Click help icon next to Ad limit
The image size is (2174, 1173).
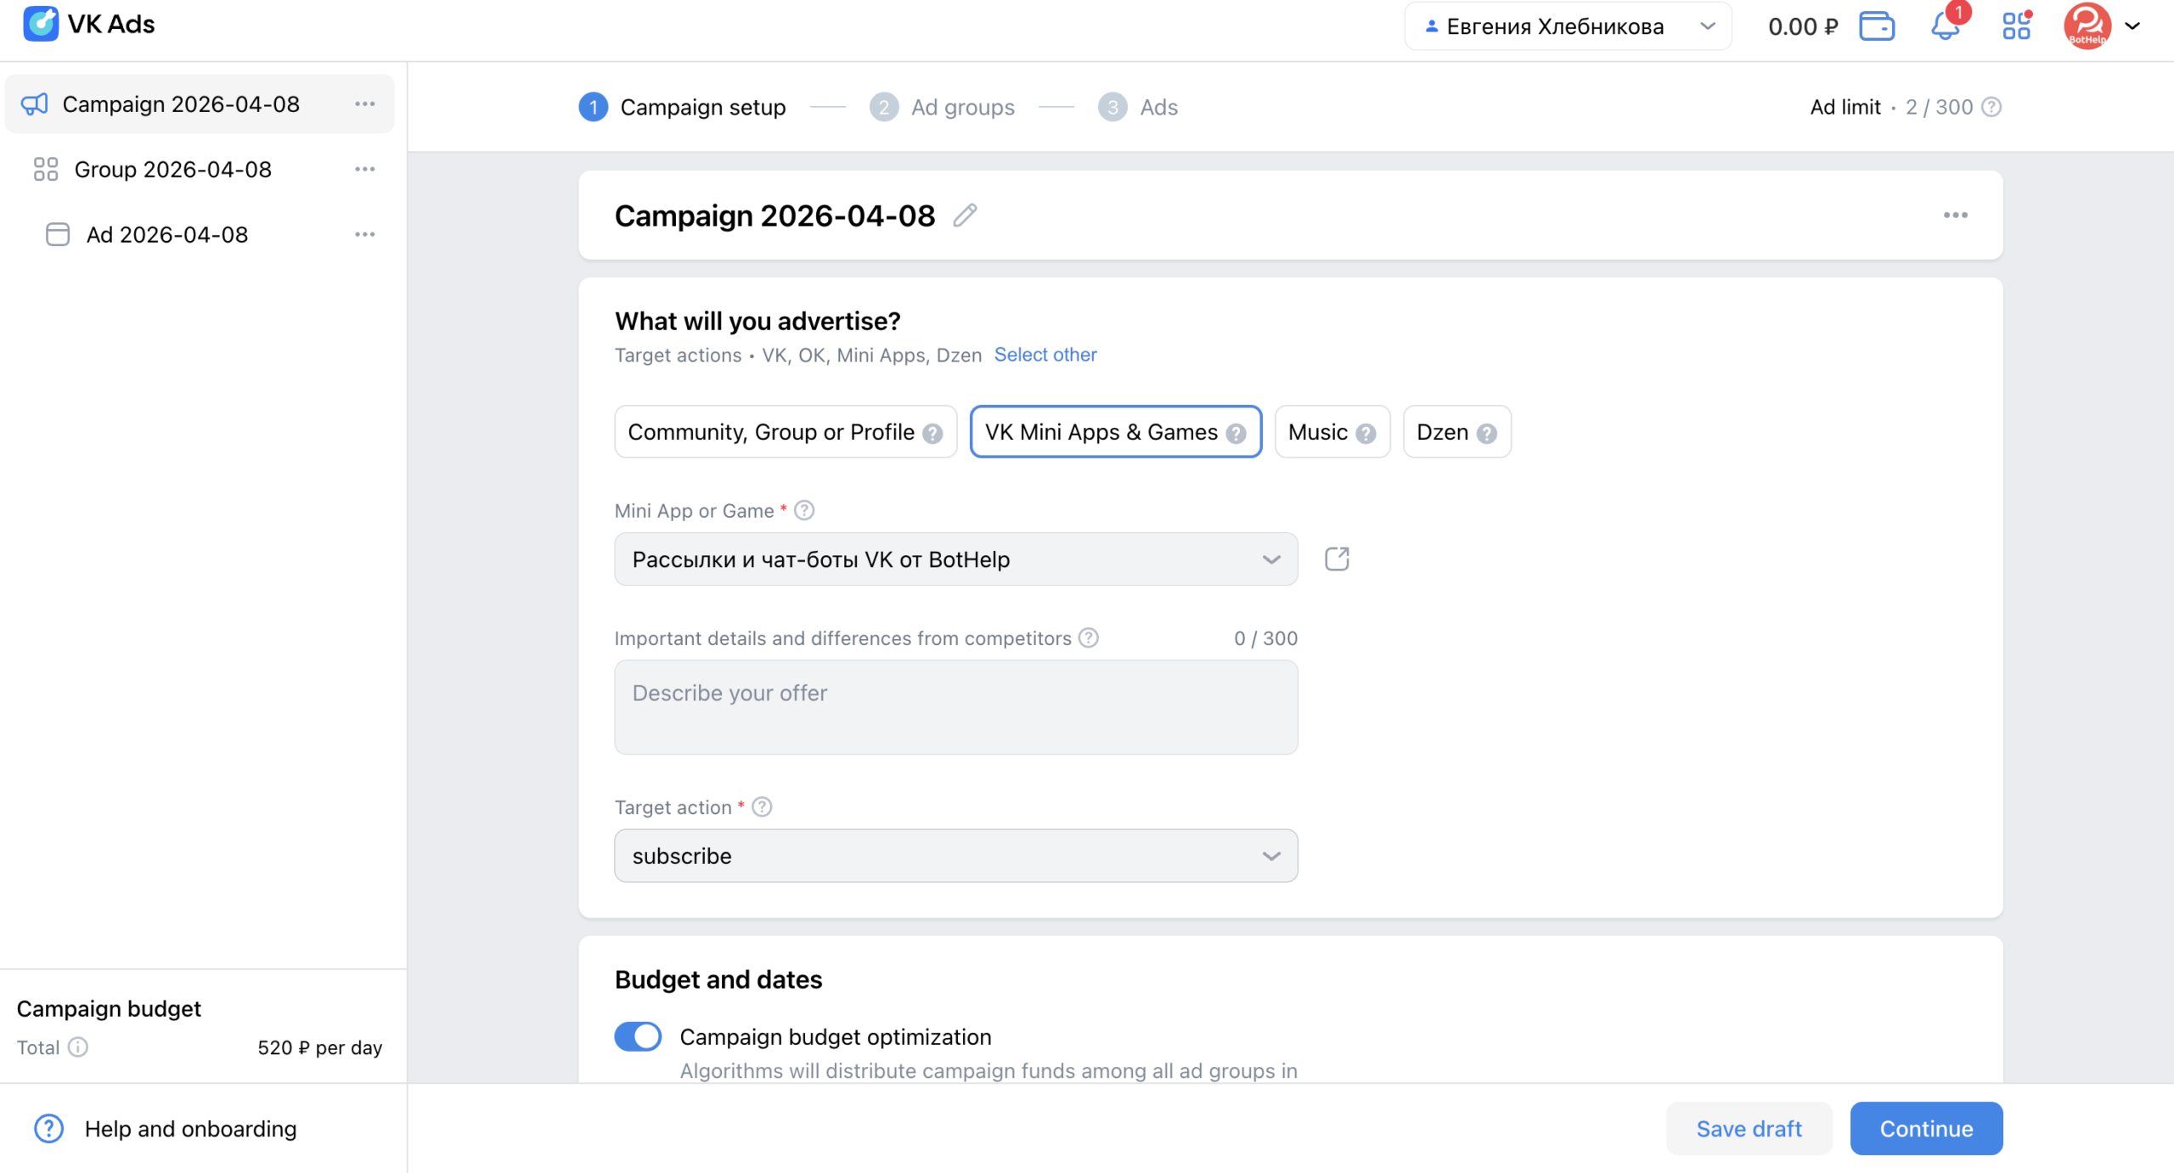[1991, 107]
